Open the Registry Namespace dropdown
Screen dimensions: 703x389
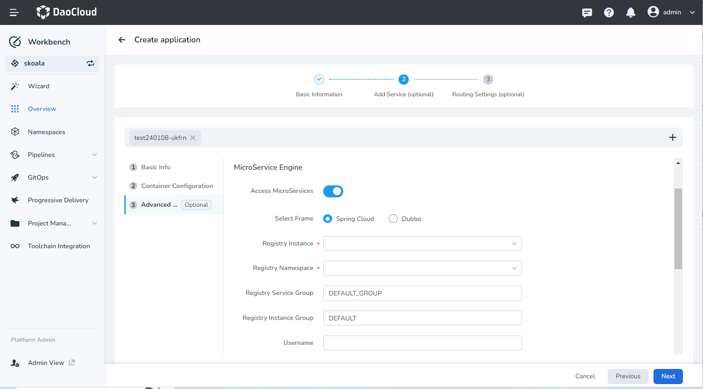coord(422,268)
